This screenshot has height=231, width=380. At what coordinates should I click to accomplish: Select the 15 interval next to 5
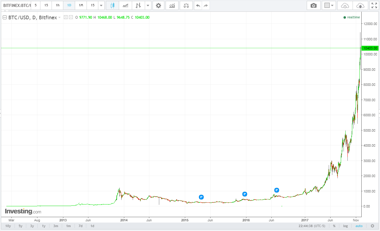click(x=46, y=5)
